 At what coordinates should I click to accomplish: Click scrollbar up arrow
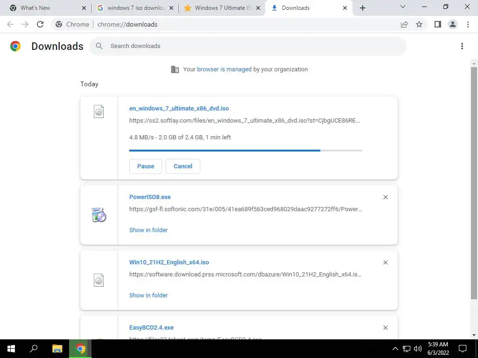pos(474,63)
